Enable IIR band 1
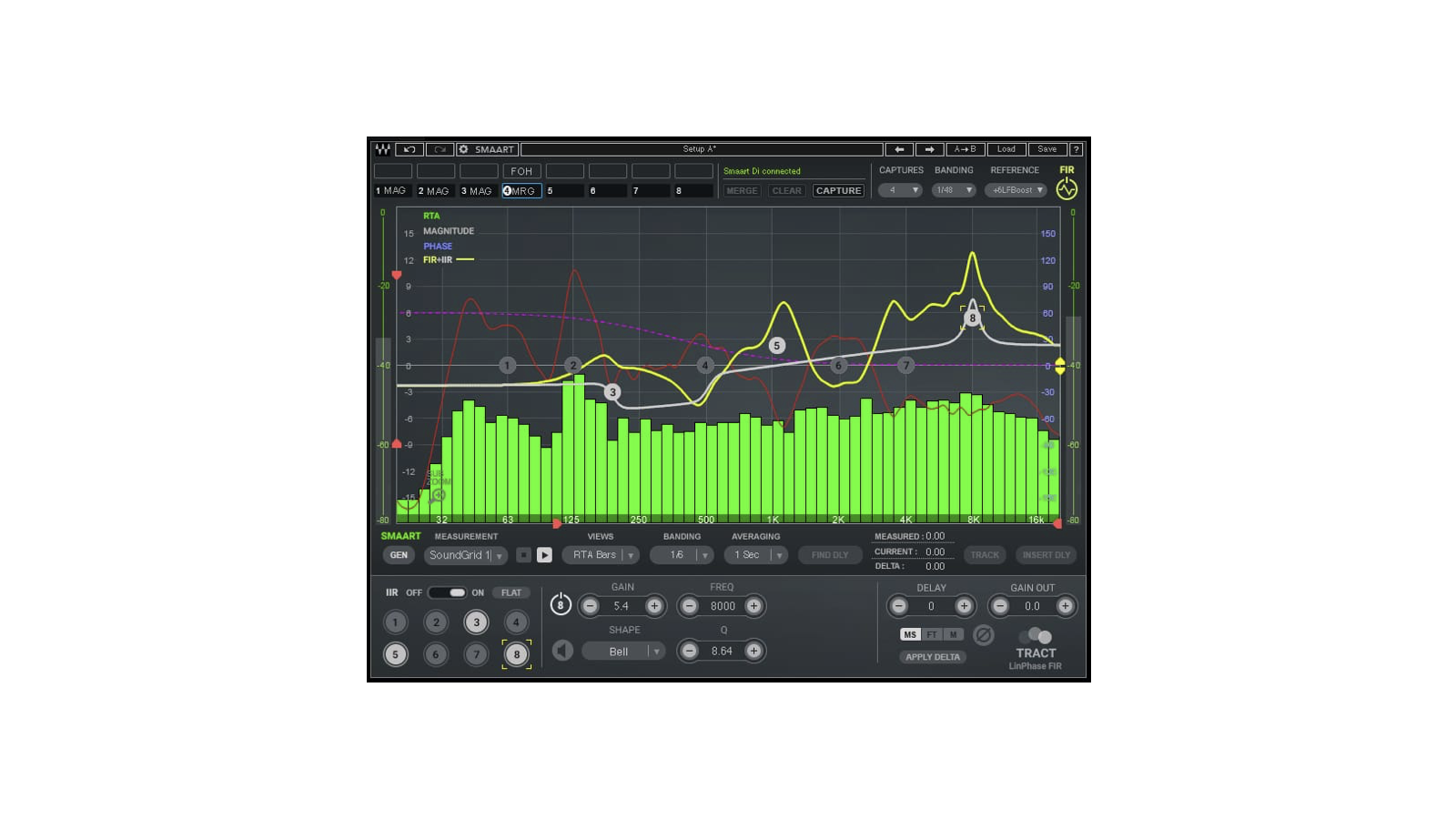 coord(395,622)
